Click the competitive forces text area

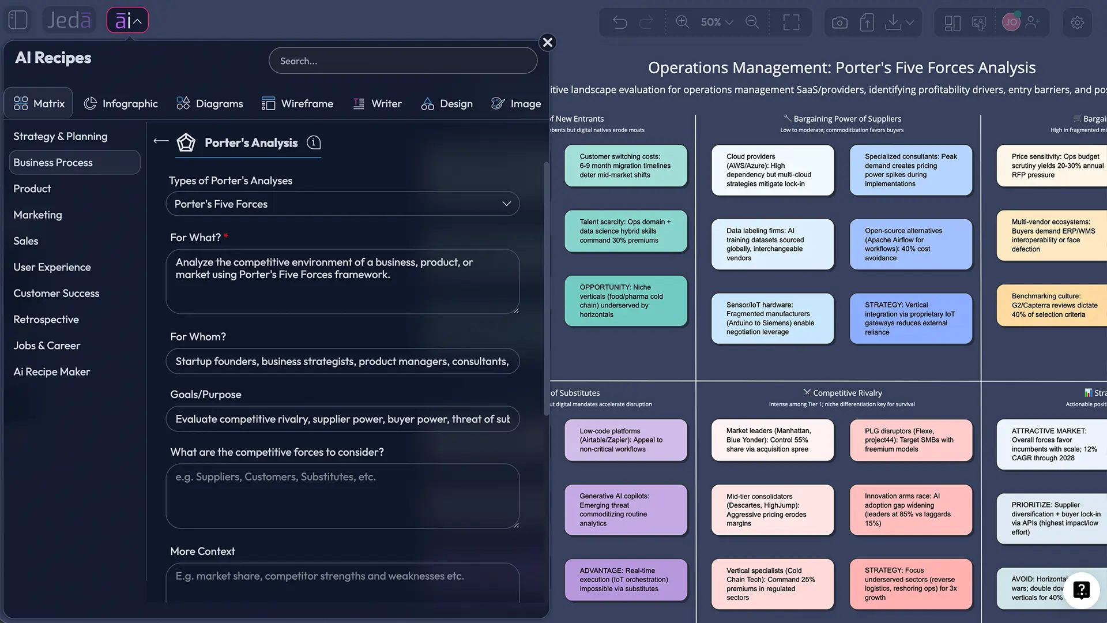click(342, 496)
